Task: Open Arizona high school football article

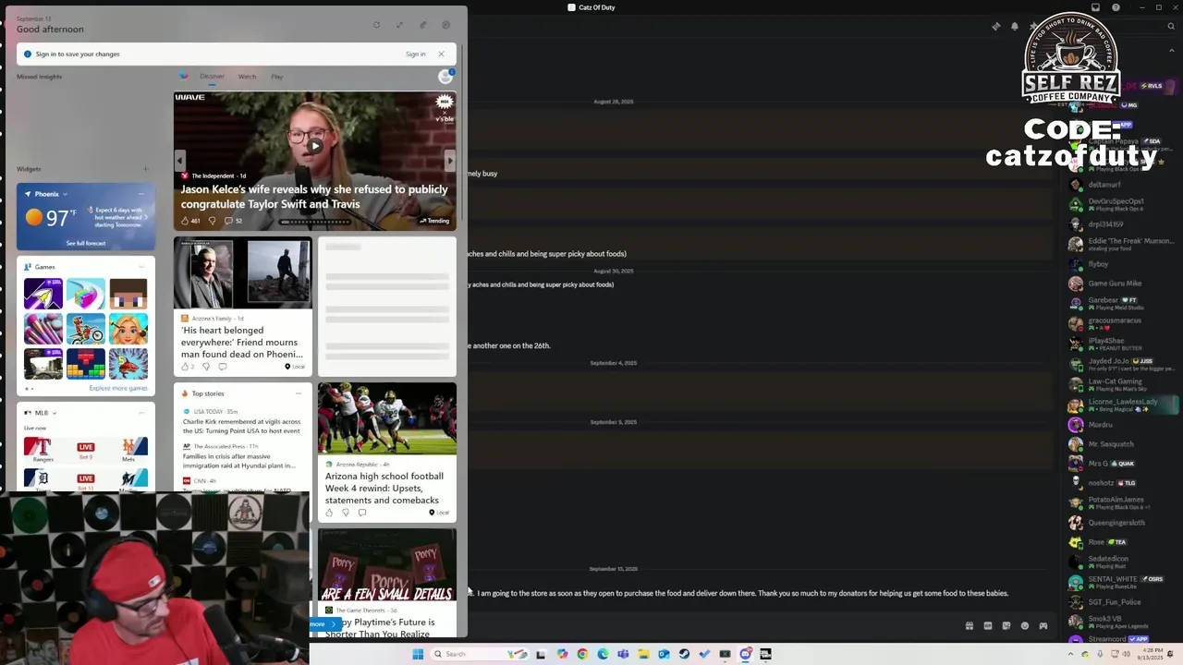Action: click(384, 488)
